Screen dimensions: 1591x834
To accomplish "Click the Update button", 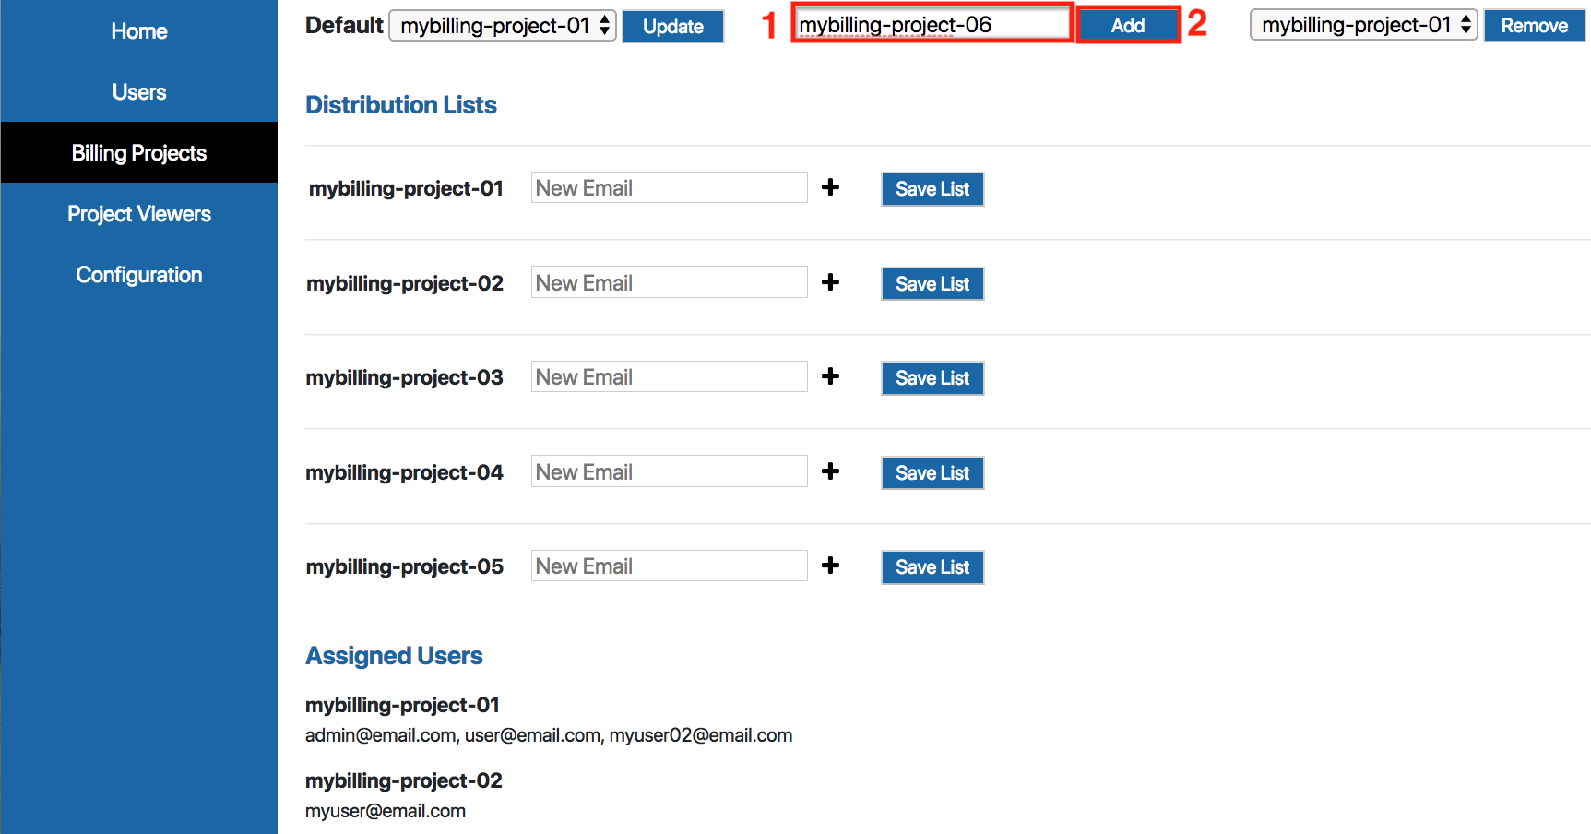I will tap(672, 27).
